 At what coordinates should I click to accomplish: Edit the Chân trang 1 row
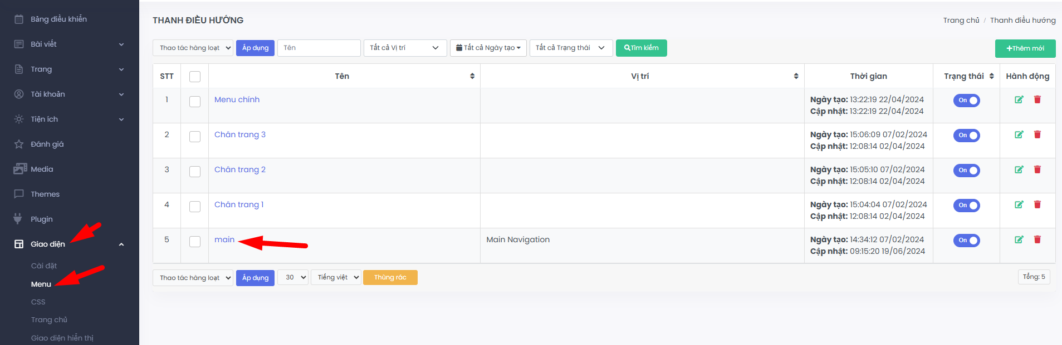(x=1019, y=204)
